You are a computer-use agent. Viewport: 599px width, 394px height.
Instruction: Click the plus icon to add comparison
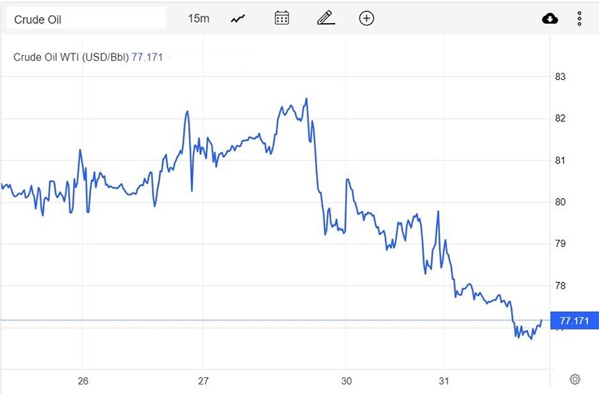(367, 18)
